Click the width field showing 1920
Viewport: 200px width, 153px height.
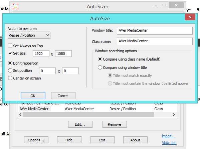point(41,54)
